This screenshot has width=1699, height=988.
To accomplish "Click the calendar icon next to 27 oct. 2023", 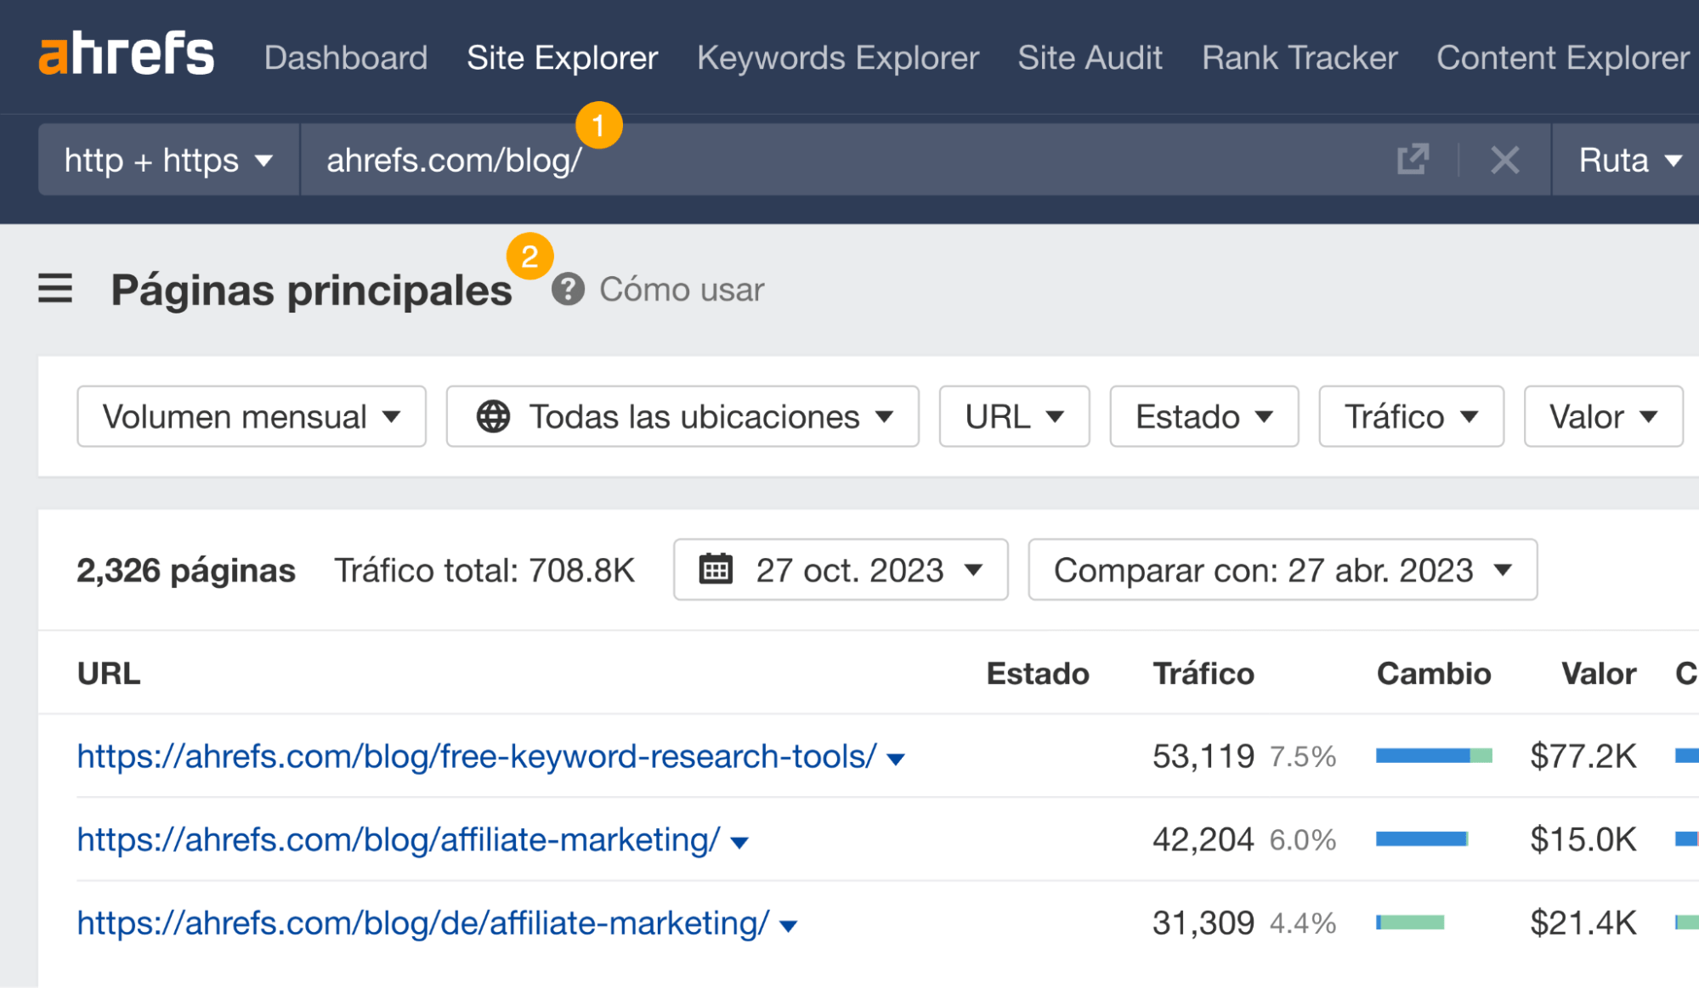I will (x=716, y=570).
